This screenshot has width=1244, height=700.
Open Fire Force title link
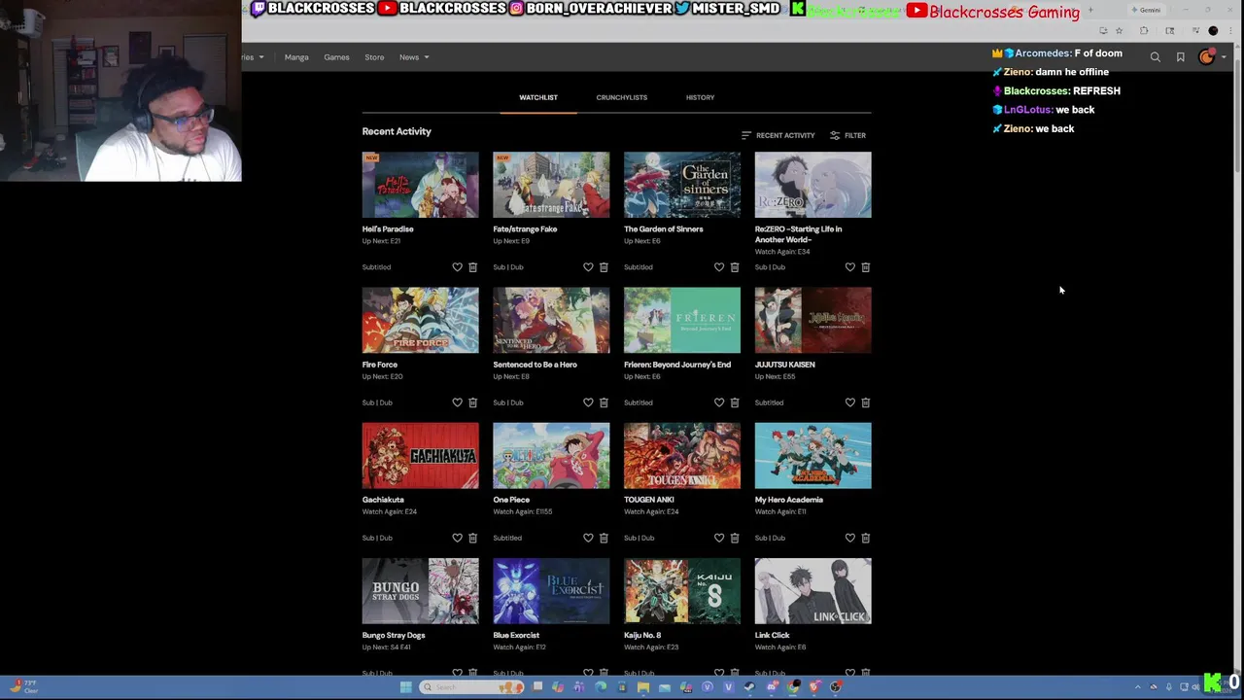click(380, 365)
